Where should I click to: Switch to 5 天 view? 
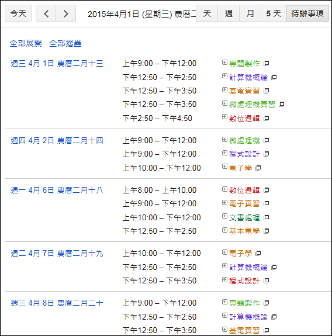[274, 13]
